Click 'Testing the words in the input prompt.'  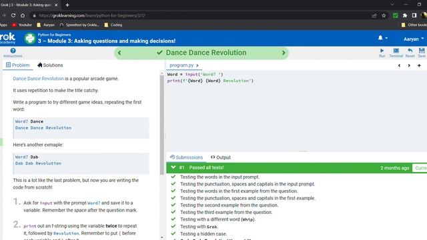[x=220, y=177]
